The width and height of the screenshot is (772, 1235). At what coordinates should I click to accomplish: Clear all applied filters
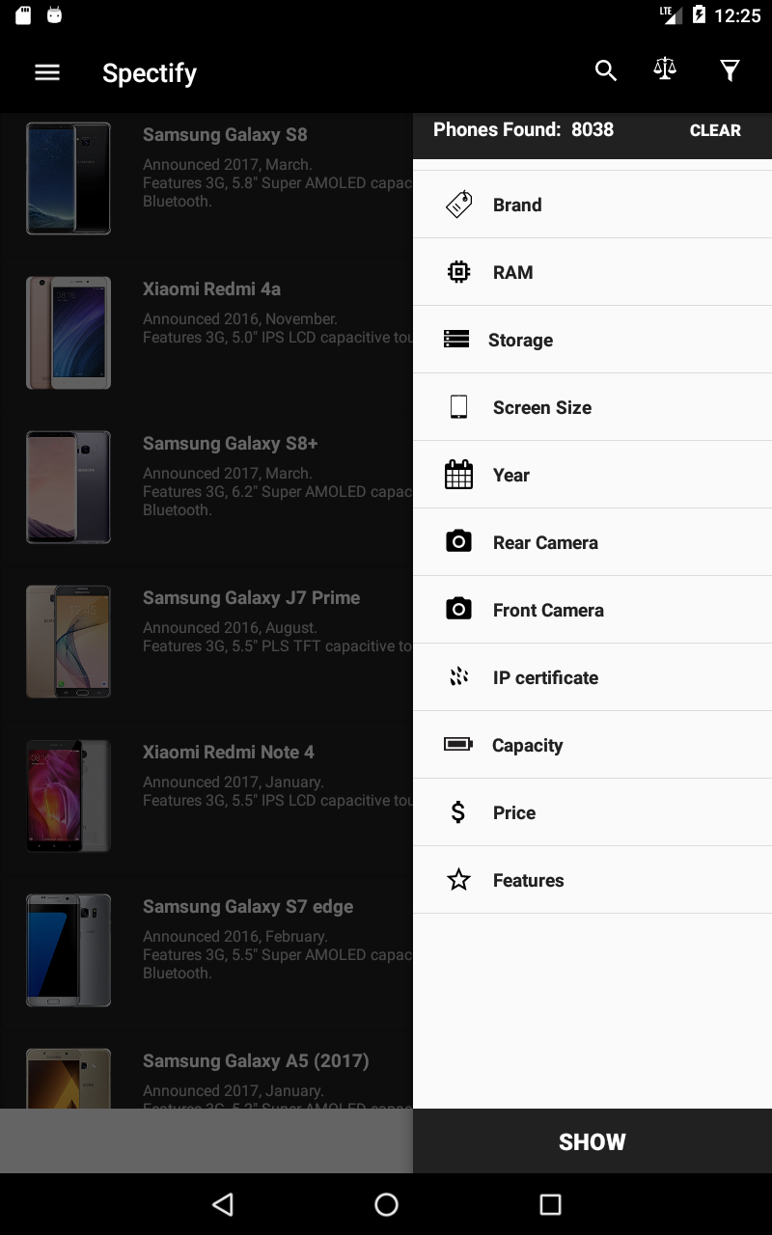point(715,130)
